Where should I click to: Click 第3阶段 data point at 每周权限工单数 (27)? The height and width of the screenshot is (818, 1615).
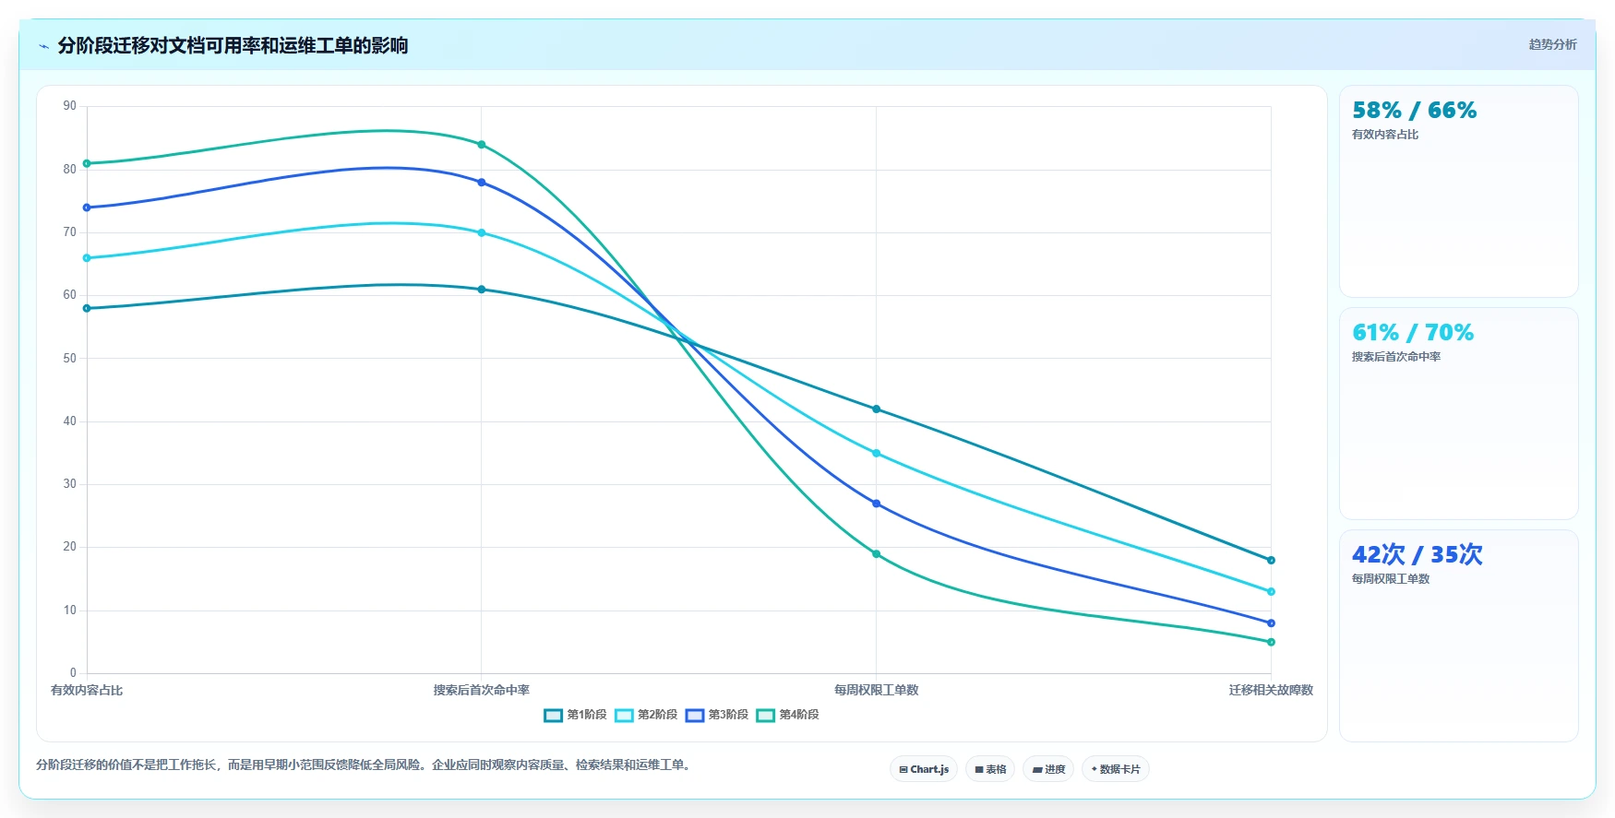coord(877,504)
